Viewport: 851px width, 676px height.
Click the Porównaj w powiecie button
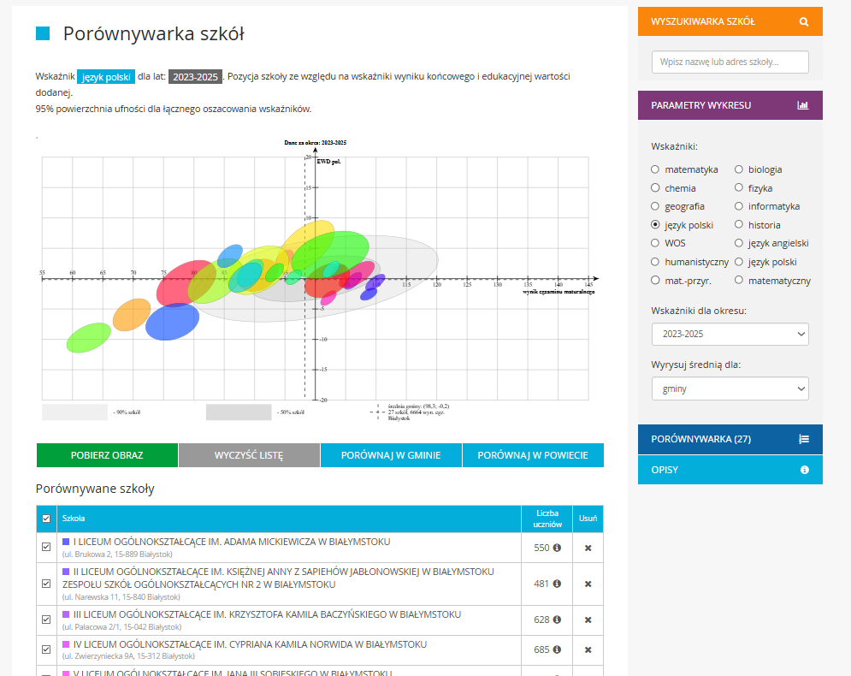[533, 455]
